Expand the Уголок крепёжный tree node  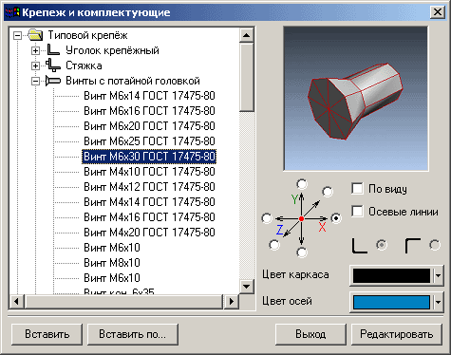(35, 50)
